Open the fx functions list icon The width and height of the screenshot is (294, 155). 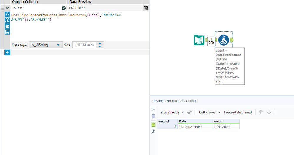pyautogui.click(x=7, y=14)
